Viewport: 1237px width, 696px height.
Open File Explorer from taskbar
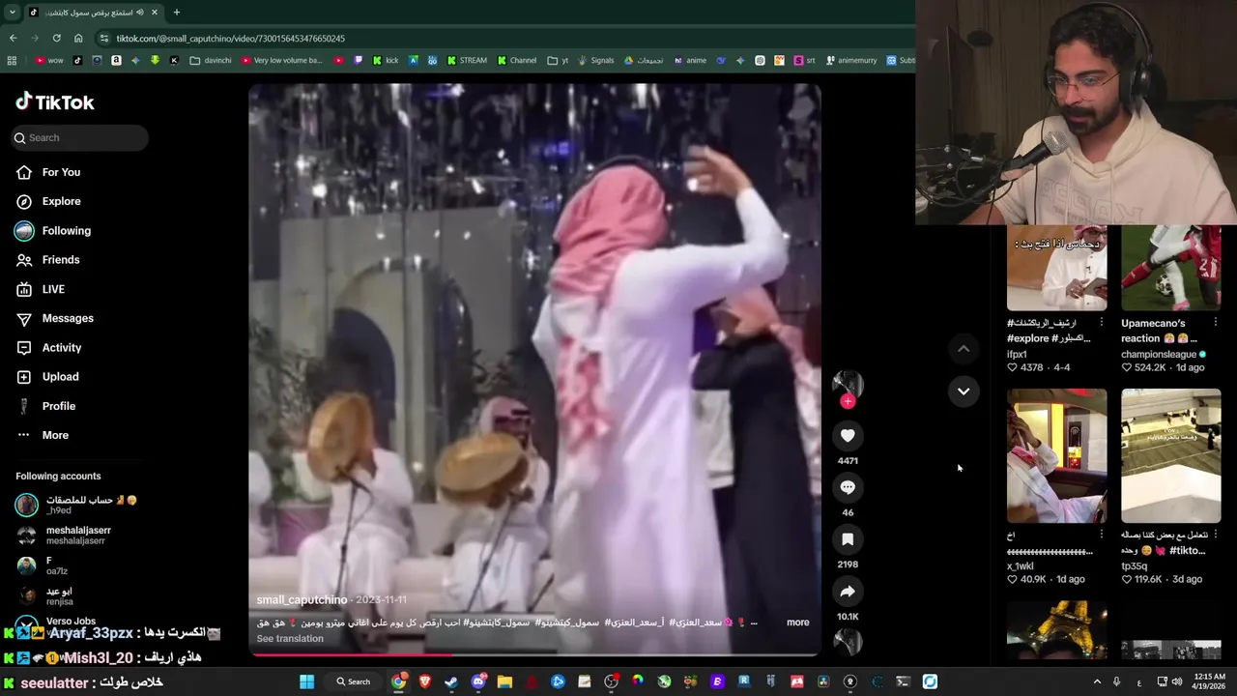click(x=504, y=681)
